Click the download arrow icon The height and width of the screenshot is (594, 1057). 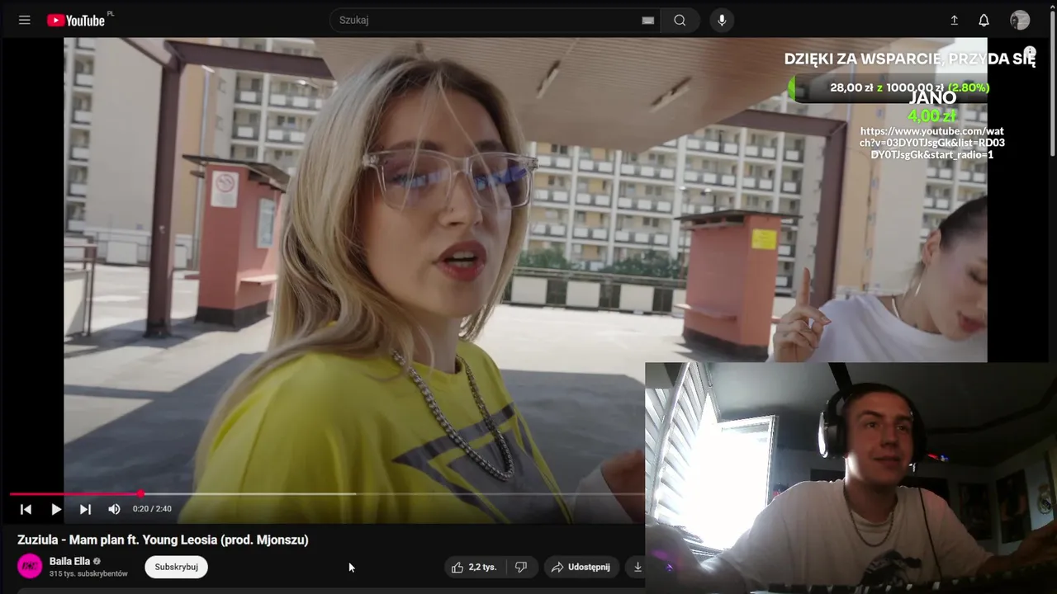click(x=638, y=567)
